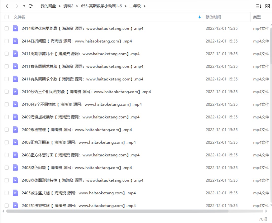Image resolution: width=272 pixels, height=223 pixels.
Task: Open the sort order menu icon
Action: point(259,6)
